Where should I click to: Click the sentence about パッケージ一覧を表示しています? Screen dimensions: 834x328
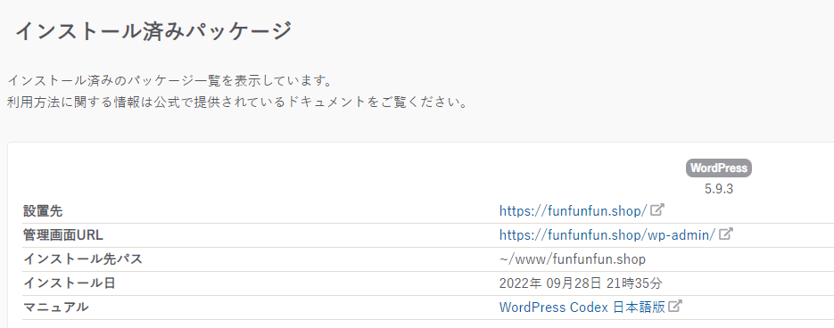(169, 82)
